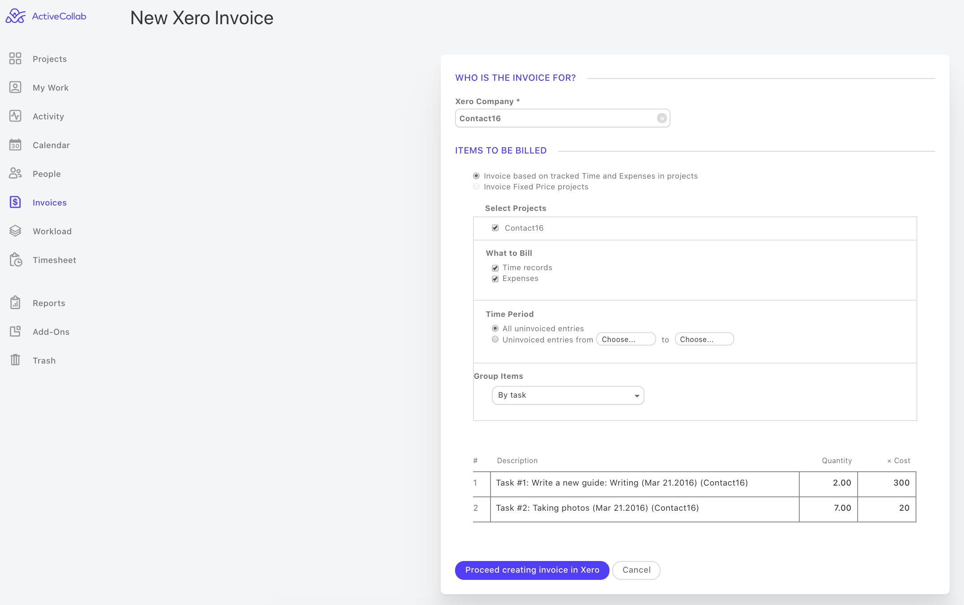Open the Projects menu item
The image size is (964, 605).
[x=50, y=59]
